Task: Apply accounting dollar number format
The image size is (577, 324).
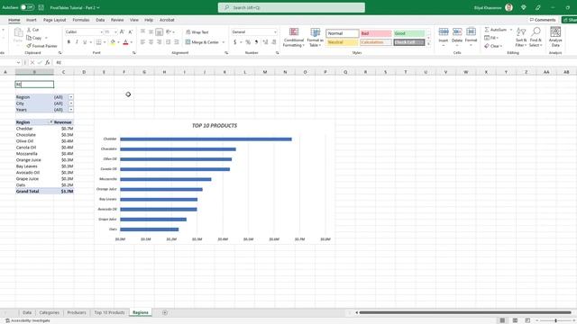Action: point(234,42)
